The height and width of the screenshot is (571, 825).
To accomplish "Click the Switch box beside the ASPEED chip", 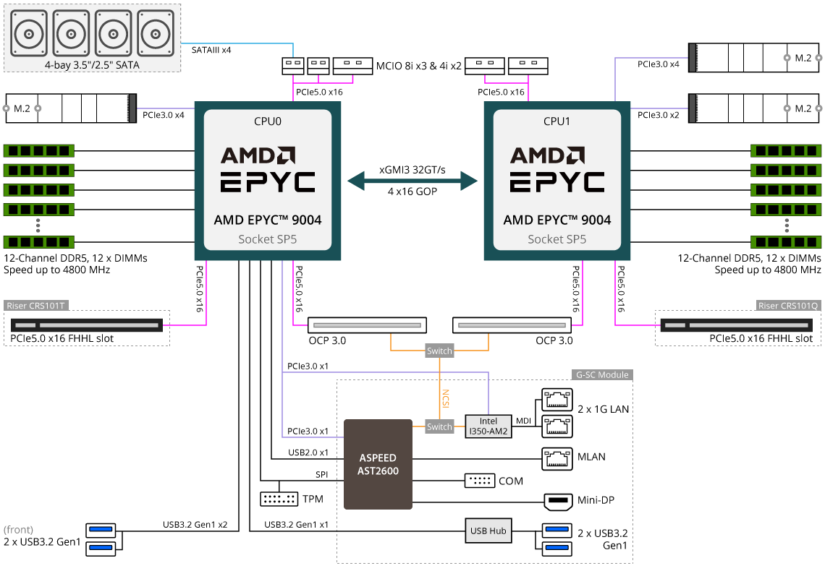I will pos(439,426).
